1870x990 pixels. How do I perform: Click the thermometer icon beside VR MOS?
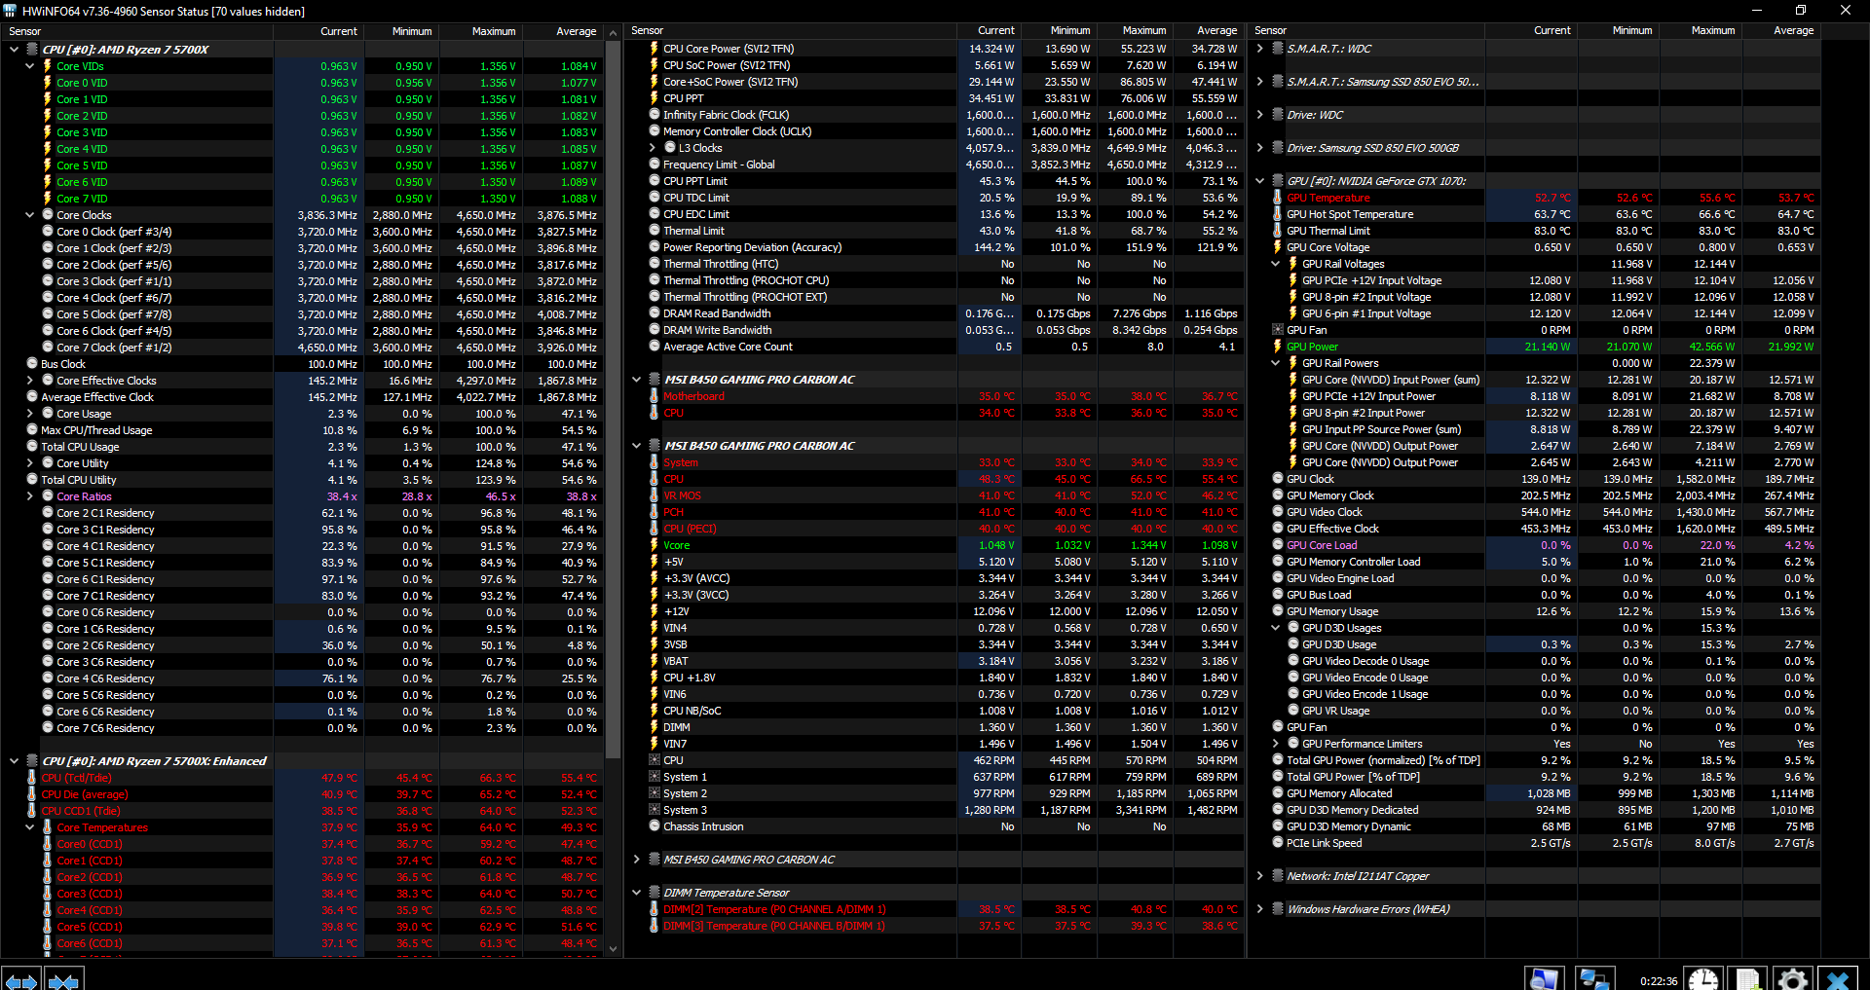click(x=654, y=495)
